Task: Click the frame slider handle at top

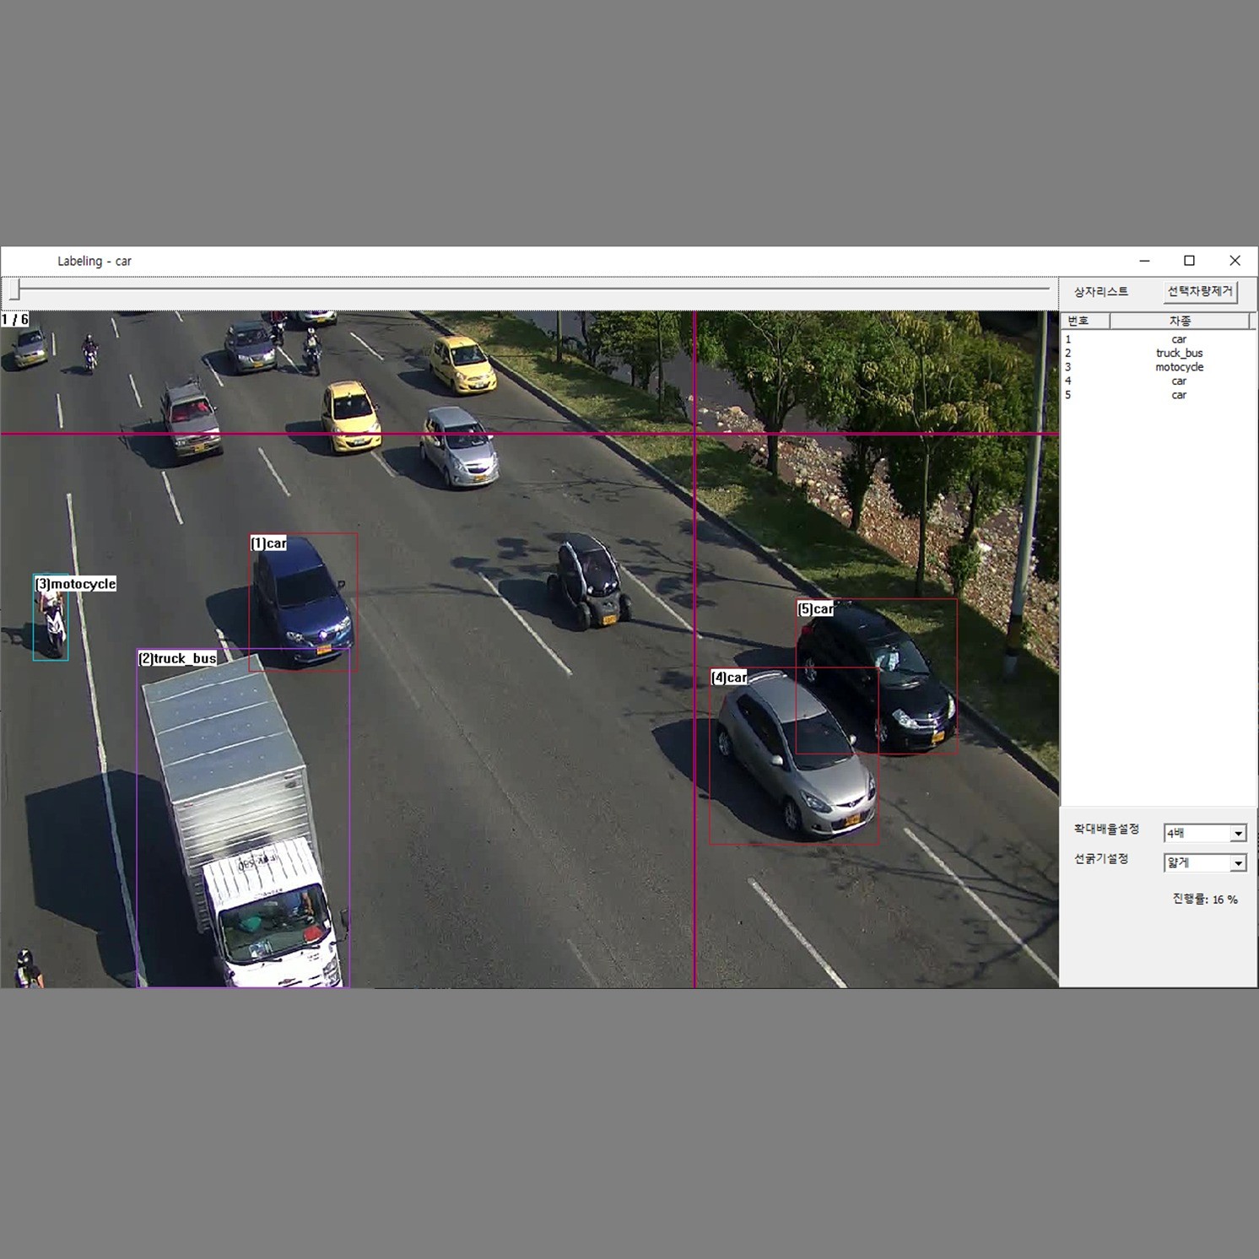Action: [x=15, y=290]
